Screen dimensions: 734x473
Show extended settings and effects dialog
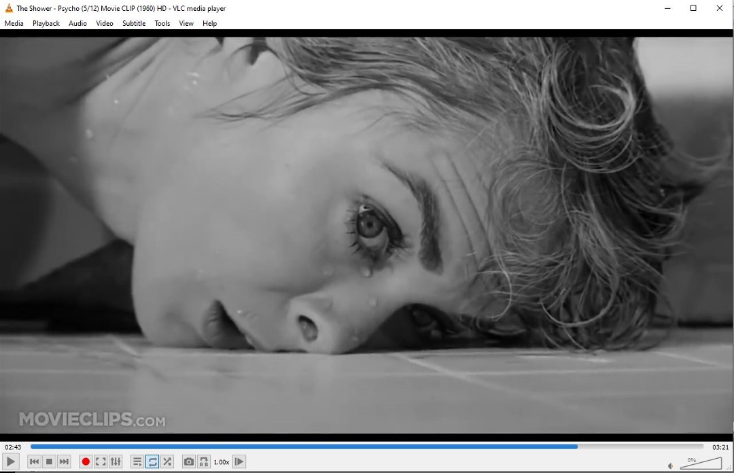pyautogui.click(x=116, y=461)
